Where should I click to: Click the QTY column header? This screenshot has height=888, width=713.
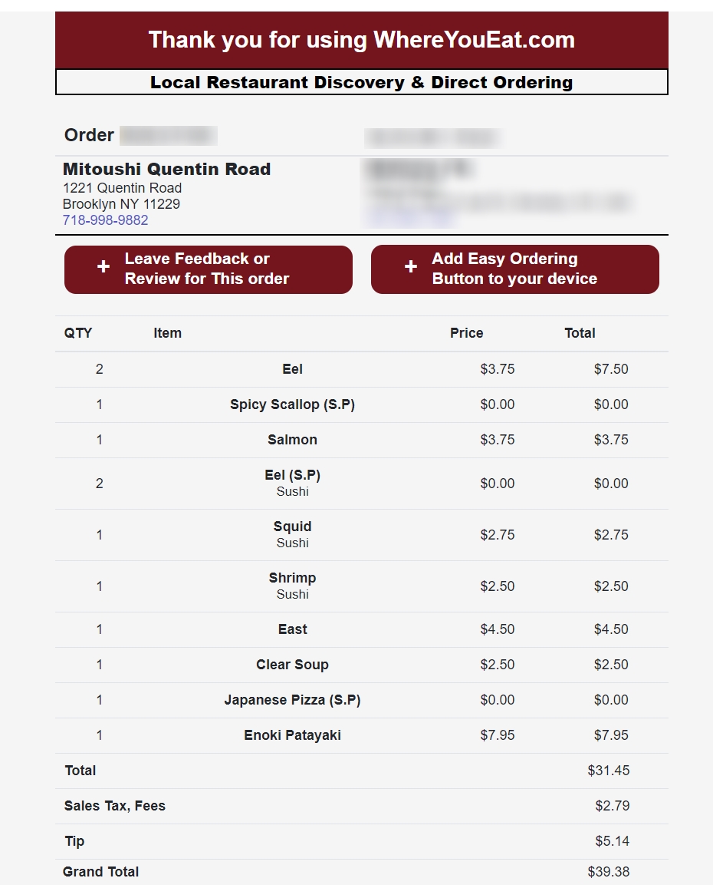click(78, 333)
